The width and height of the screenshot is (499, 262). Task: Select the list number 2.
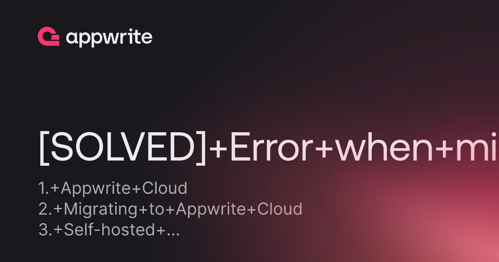(44, 209)
